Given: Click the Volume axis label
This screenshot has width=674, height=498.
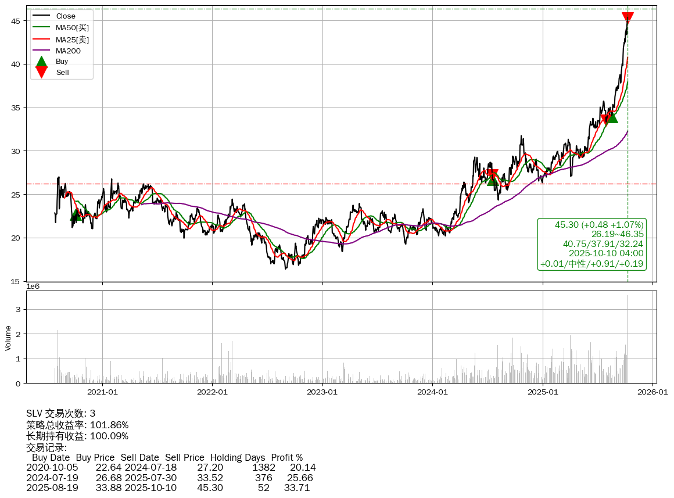Looking at the screenshot, I should coord(8,338).
